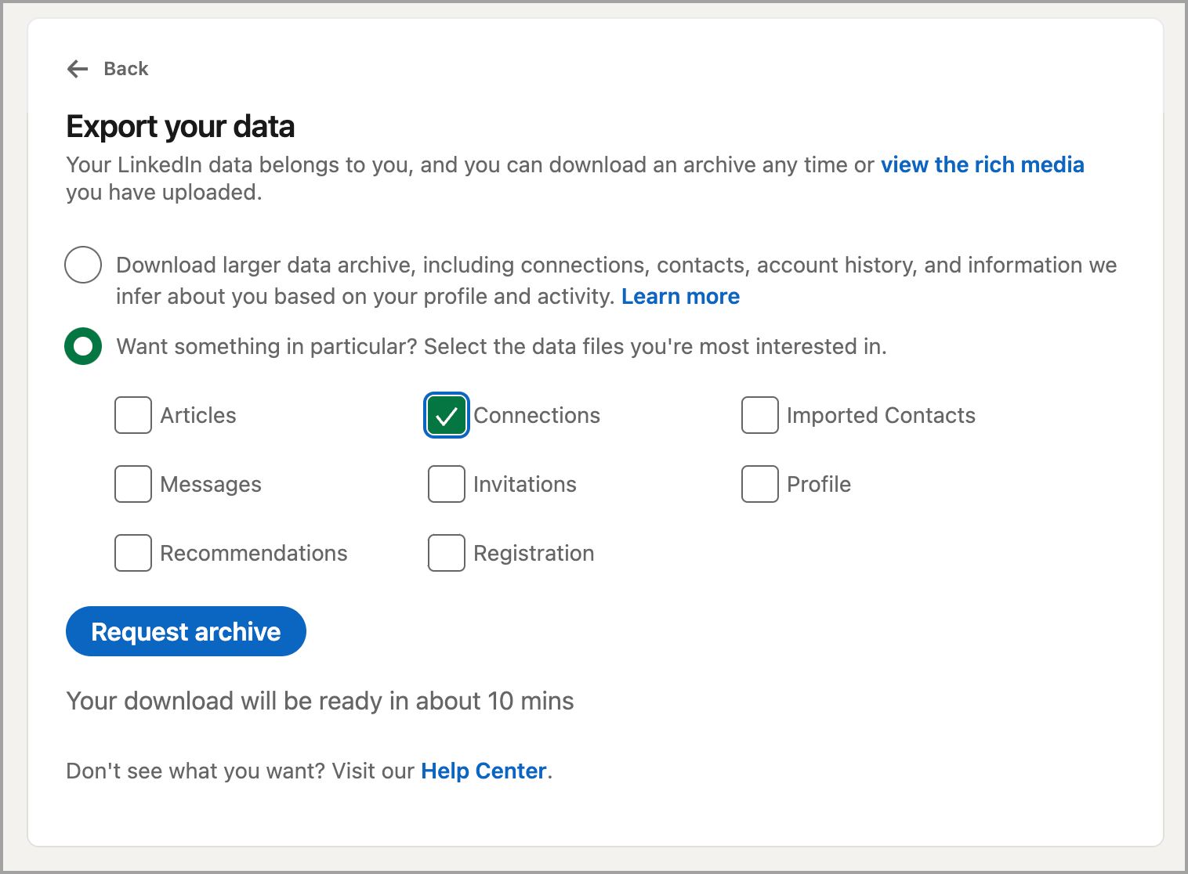Click the Recommendations label text
This screenshot has width=1188, height=874.
click(254, 554)
